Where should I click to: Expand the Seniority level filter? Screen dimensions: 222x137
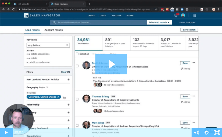tap(68, 136)
